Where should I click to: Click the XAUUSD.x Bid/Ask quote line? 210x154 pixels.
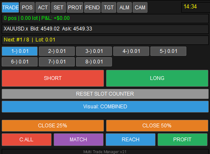[x=105, y=29]
